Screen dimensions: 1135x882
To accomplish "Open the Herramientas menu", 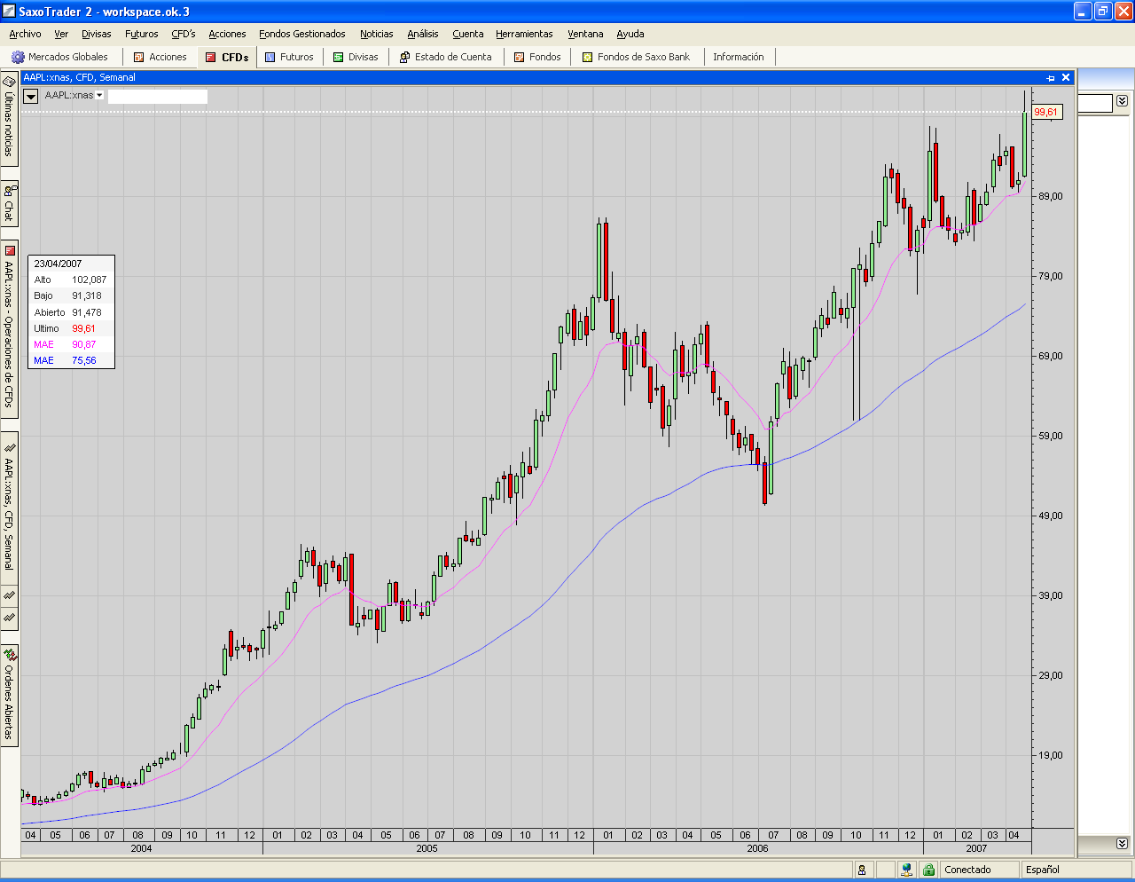I will click(x=524, y=34).
